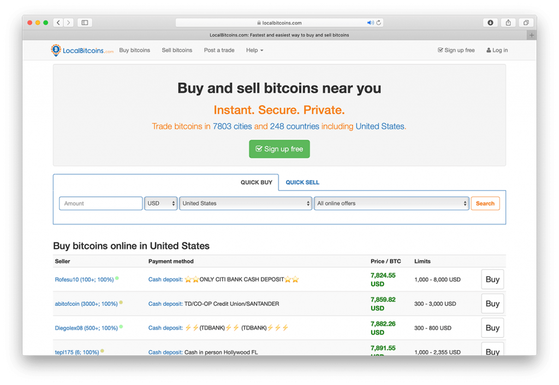The image size is (559, 385).
Task: Click the Buy bitcoins online in United States heading
Action: [x=131, y=246]
